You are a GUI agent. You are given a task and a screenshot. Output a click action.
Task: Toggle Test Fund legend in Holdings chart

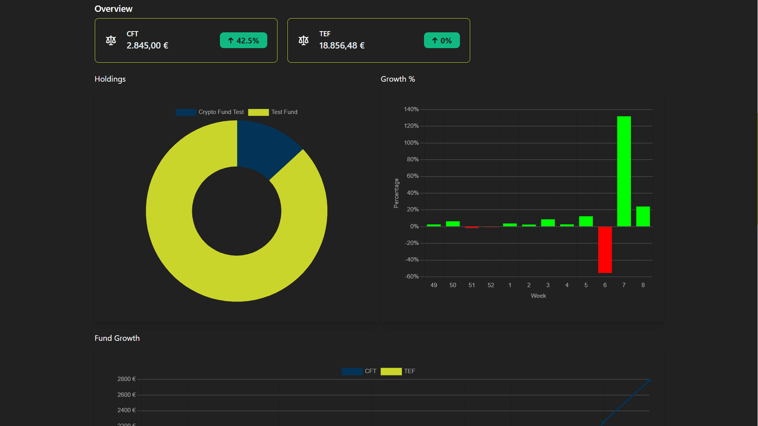(x=284, y=112)
